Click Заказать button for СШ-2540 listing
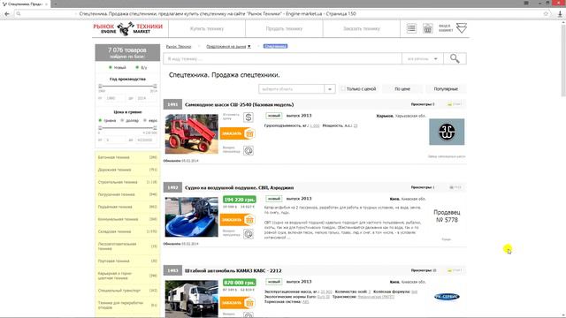This screenshot has height=318, width=566. point(238,133)
